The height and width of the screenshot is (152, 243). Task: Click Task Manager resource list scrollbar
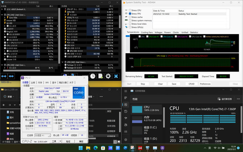164,117
